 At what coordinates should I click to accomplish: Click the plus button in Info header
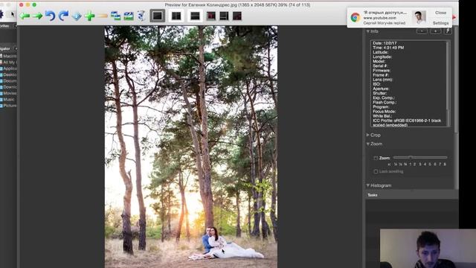pyautogui.click(x=435, y=31)
